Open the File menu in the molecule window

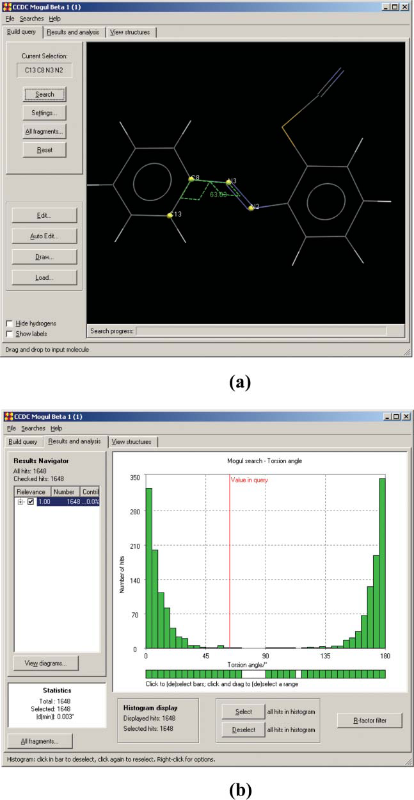click(10, 19)
